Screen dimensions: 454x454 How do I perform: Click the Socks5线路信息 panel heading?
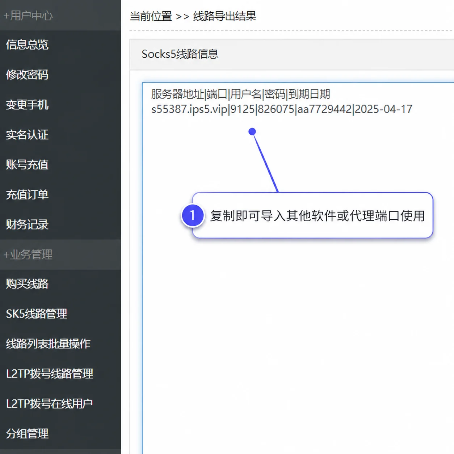coord(180,54)
